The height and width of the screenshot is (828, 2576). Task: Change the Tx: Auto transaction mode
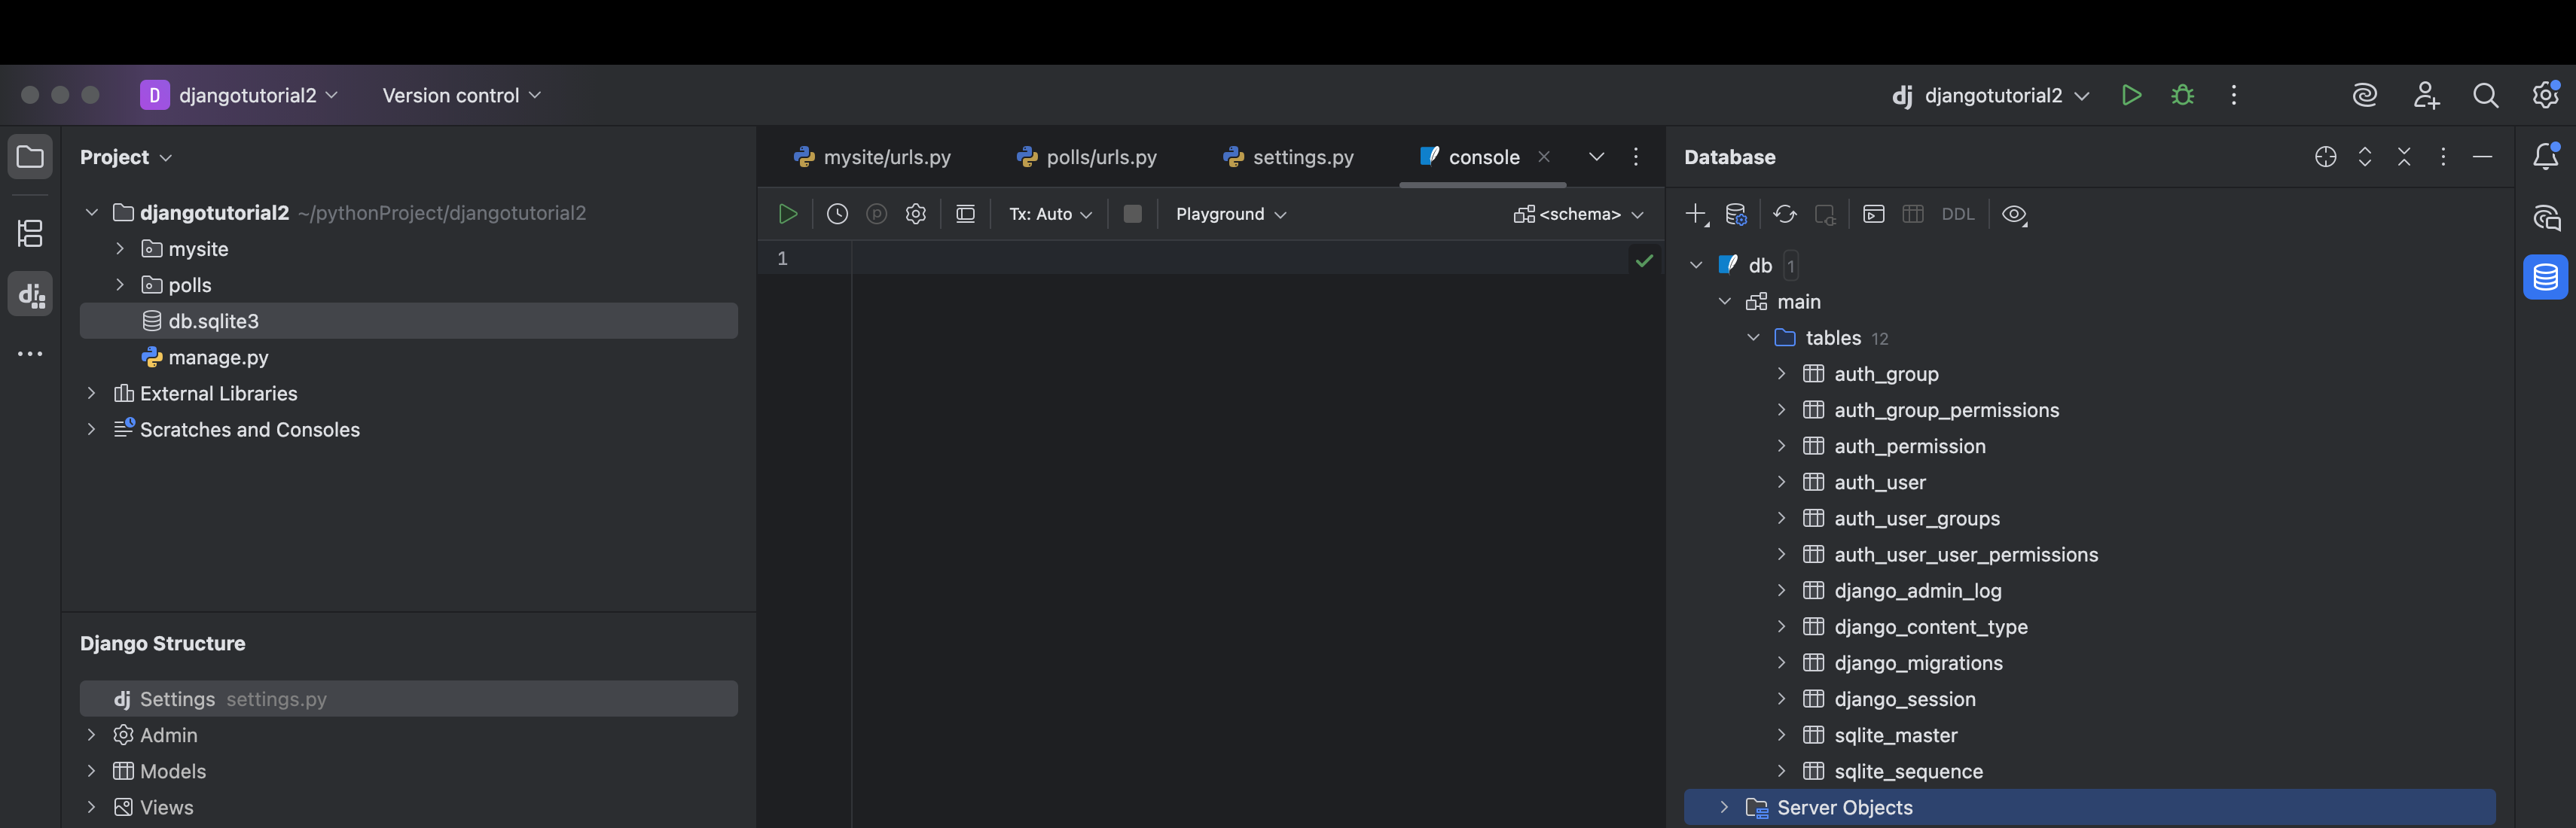tap(1050, 214)
